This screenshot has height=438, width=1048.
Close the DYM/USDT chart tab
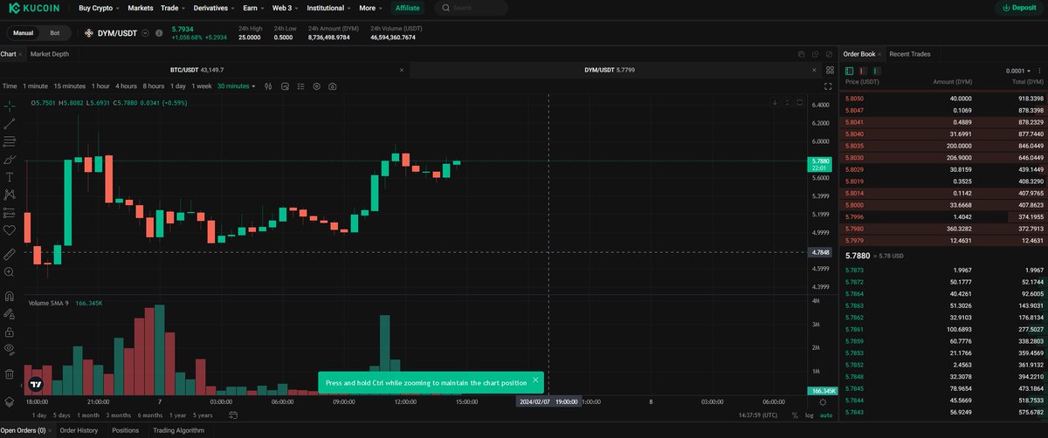coord(814,70)
